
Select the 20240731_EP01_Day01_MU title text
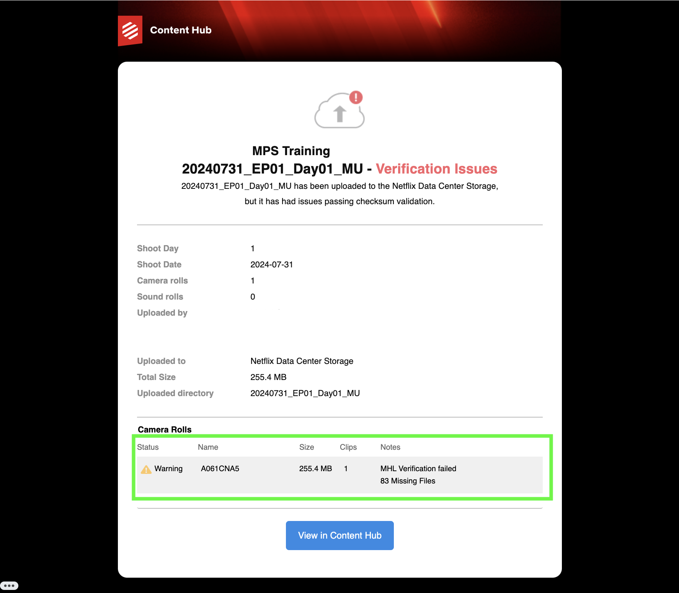tap(273, 169)
